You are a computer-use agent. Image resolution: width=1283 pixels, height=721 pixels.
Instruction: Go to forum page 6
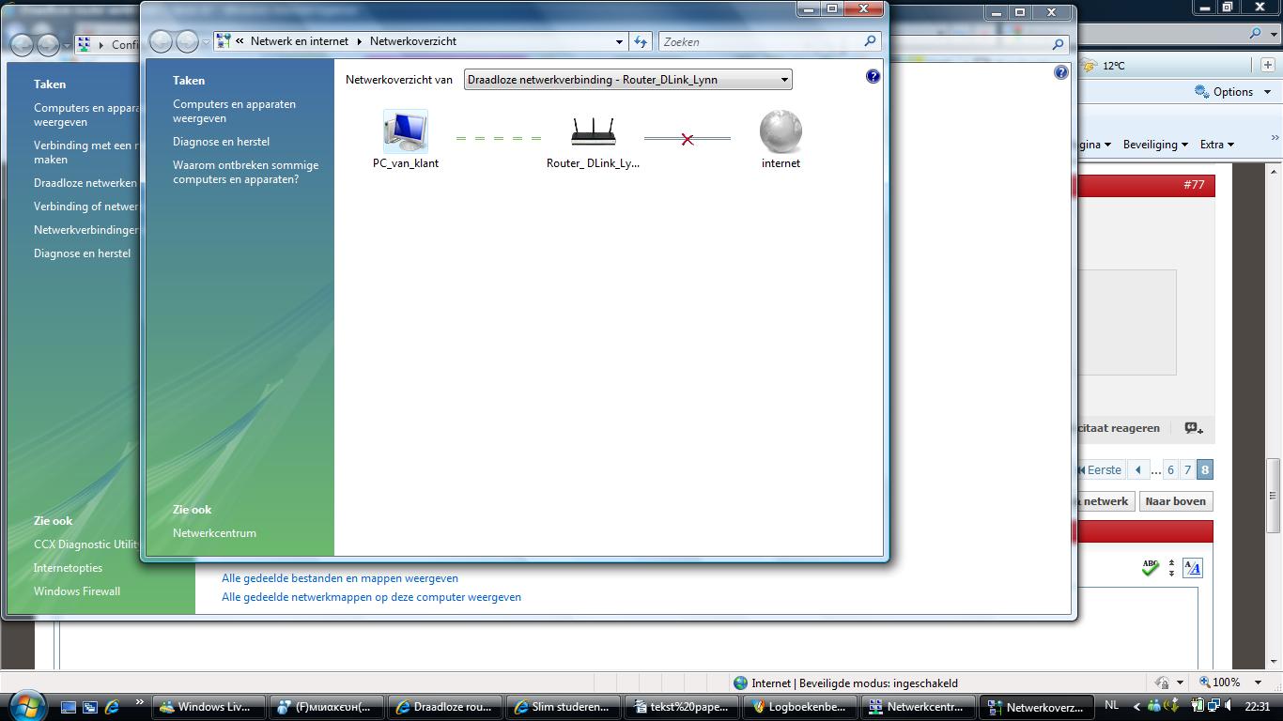tap(1170, 470)
